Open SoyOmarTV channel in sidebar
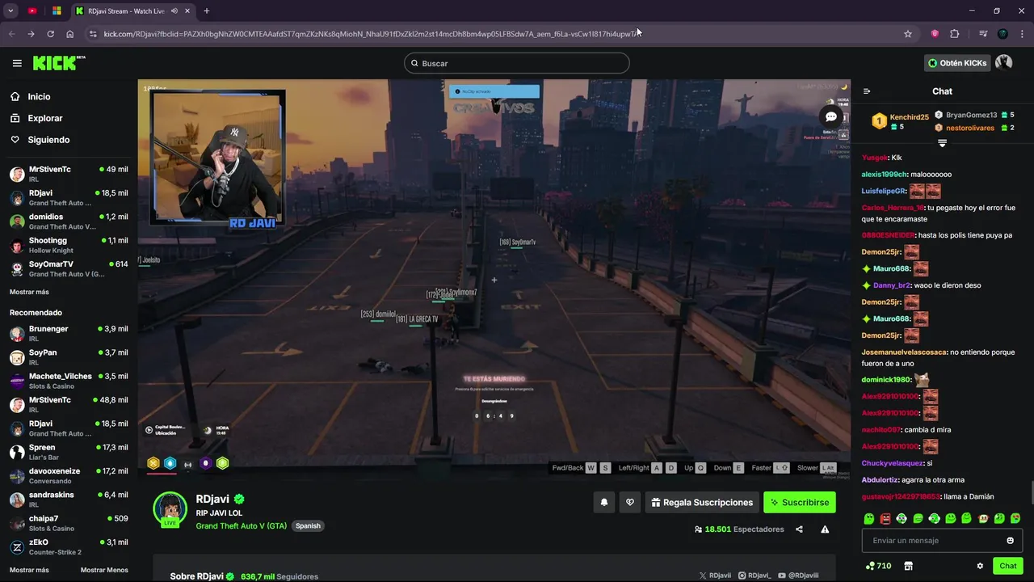This screenshot has height=582, width=1034. 69,268
